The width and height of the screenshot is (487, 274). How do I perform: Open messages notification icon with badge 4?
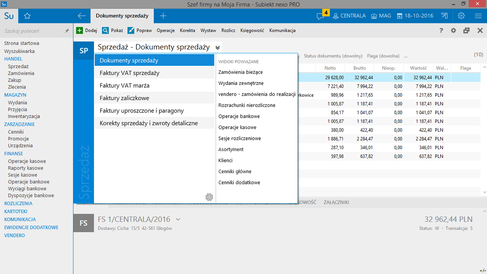pyautogui.click(x=323, y=15)
